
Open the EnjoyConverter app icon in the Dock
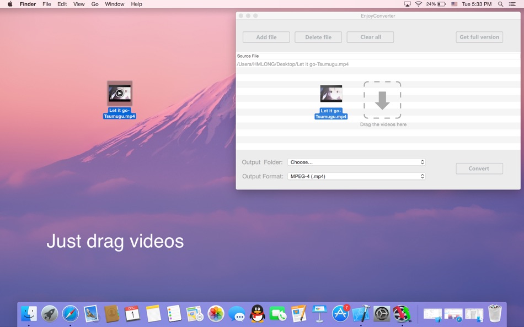click(x=401, y=314)
